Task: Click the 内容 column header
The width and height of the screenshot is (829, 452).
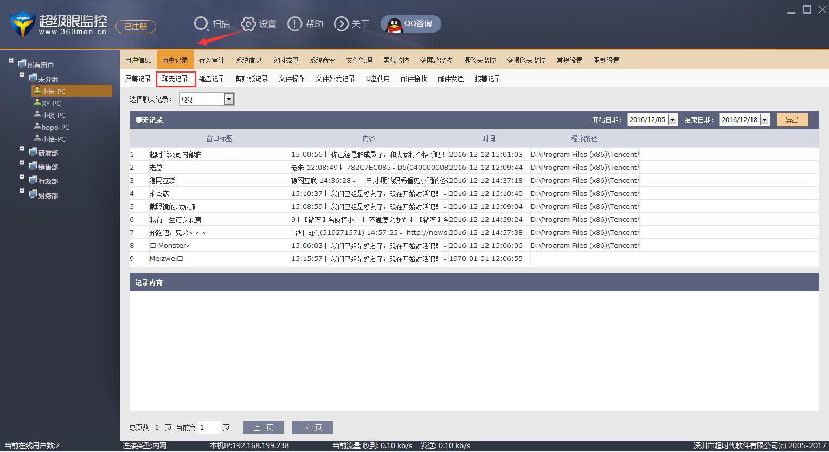Action: [x=369, y=138]
